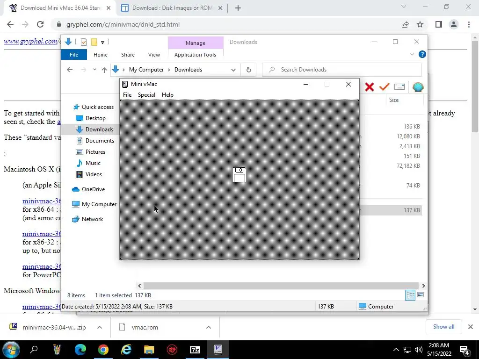Viewport: 479px width, 359px height.
Task: Click the New folder icon in title bar
Action: tap(94, 42)
